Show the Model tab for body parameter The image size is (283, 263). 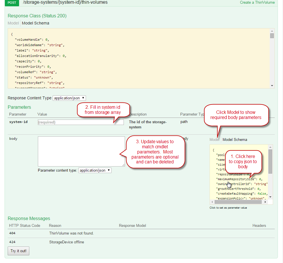coord(214,139)
